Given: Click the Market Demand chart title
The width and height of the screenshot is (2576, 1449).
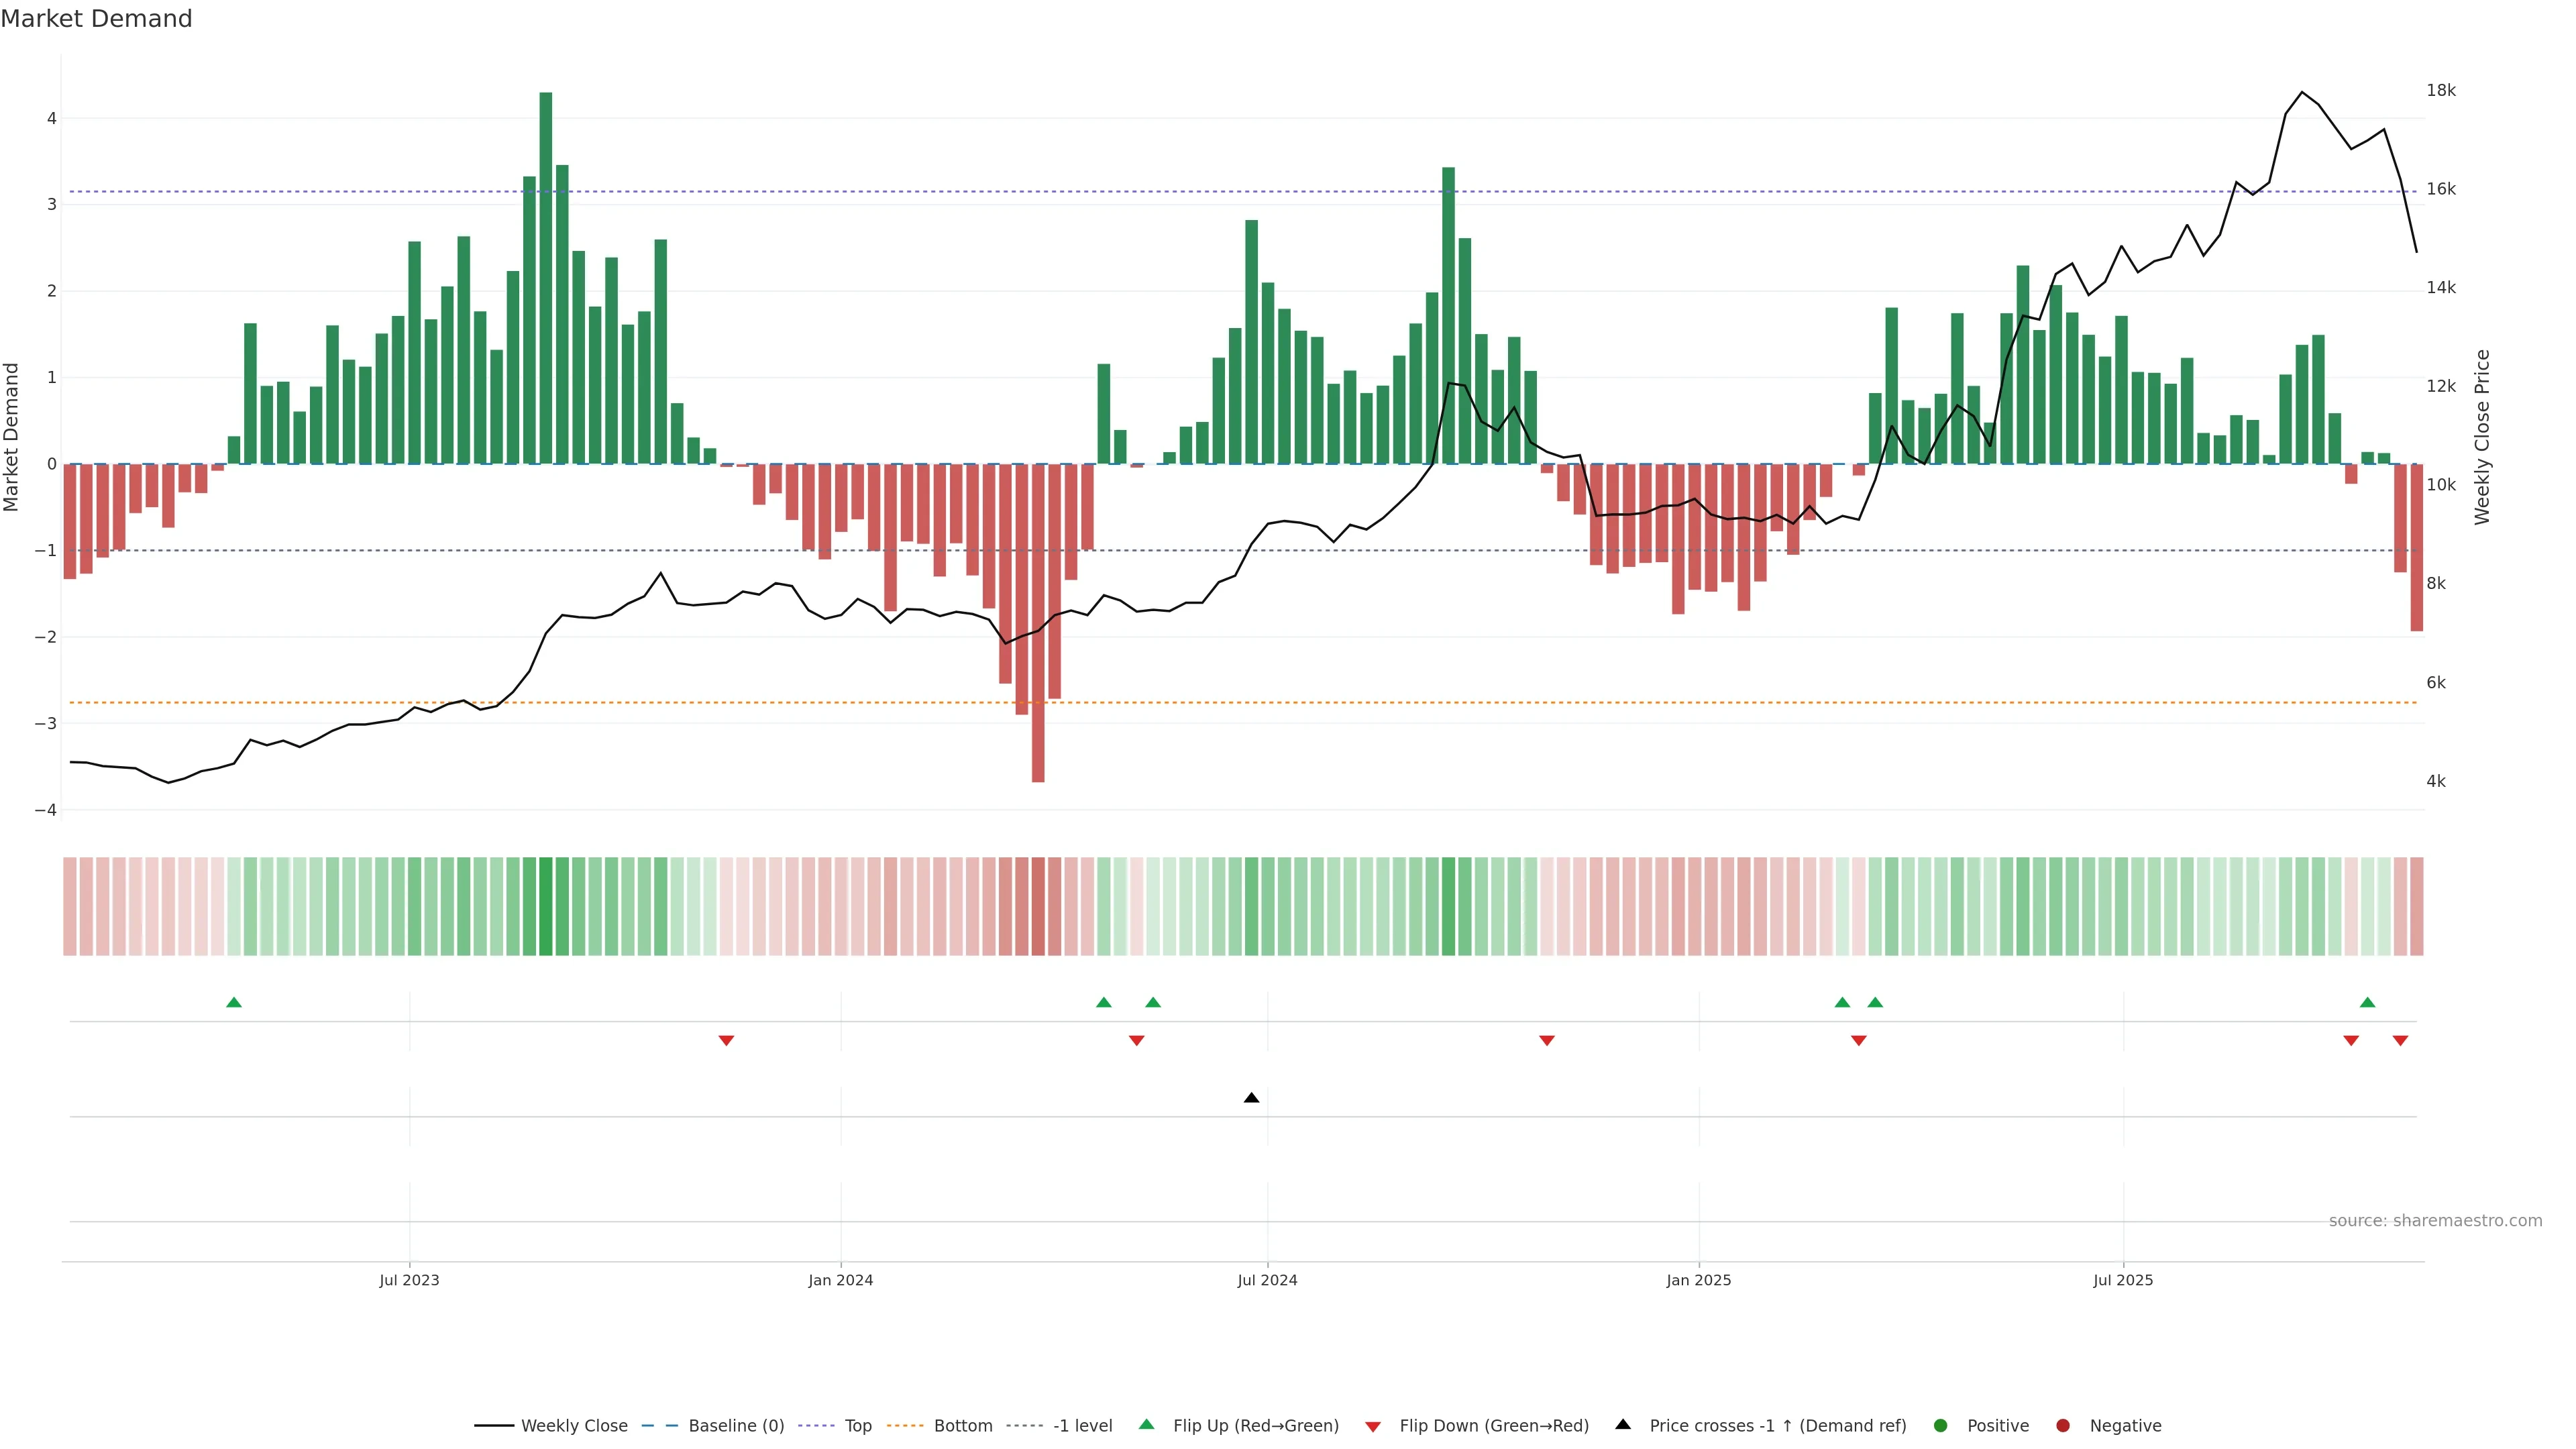Looking at the screenshot, I should click(x=96, y=19).
